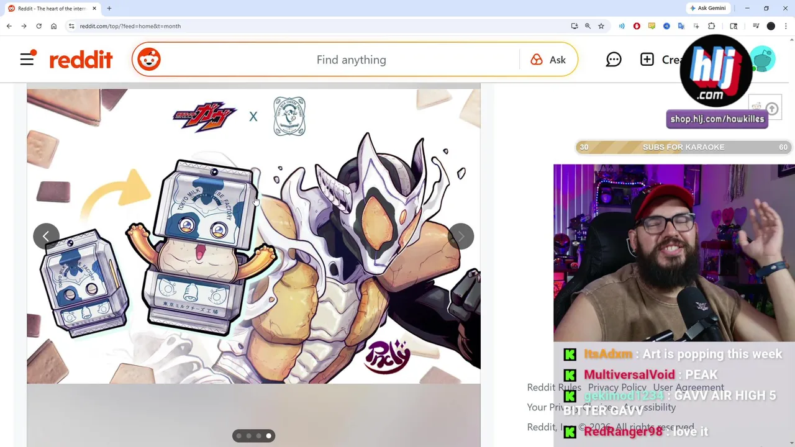Open Reddit Answers with the Ask button

tap(548, 60)
